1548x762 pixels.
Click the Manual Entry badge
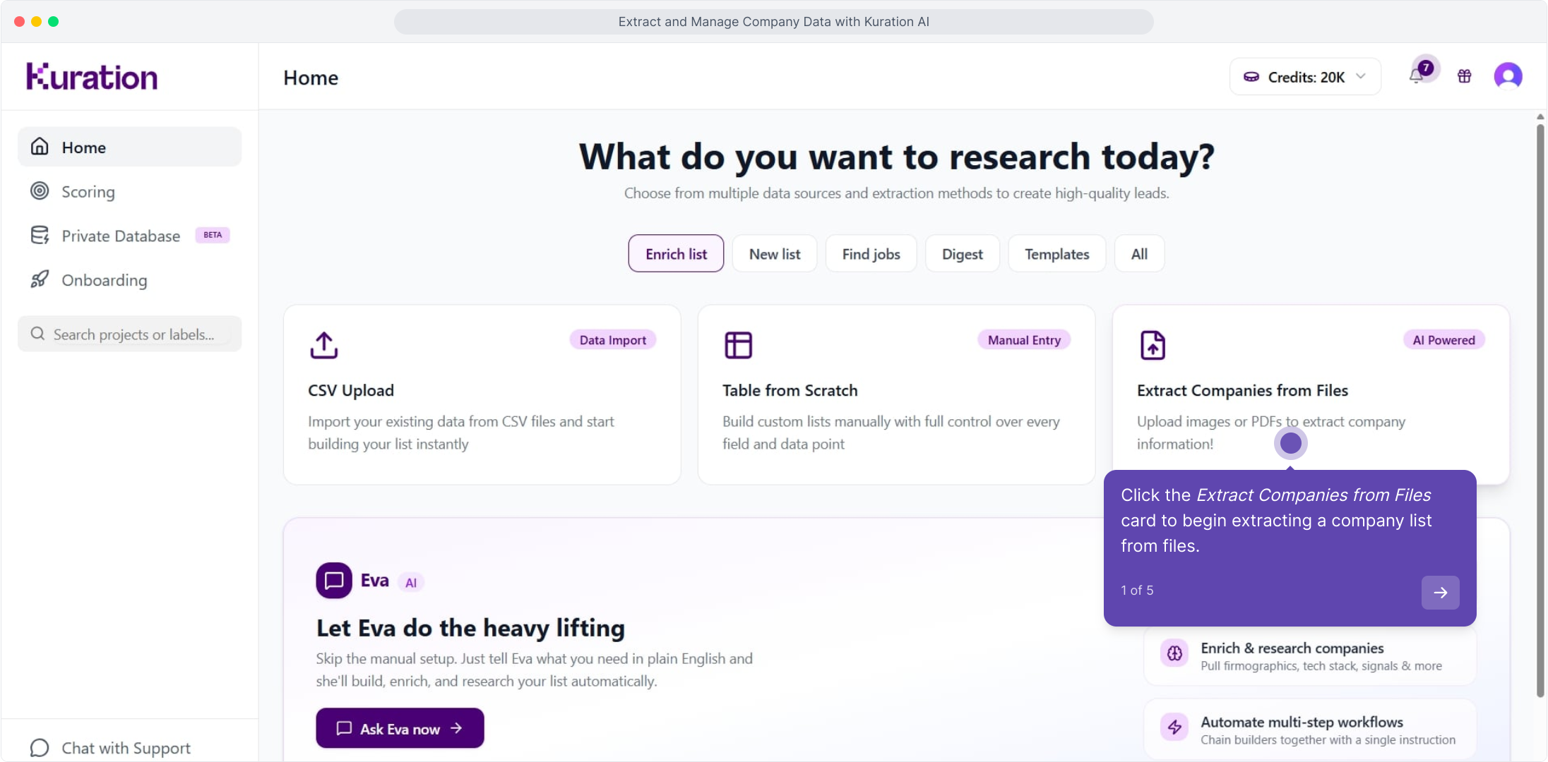pos(1024,339)
